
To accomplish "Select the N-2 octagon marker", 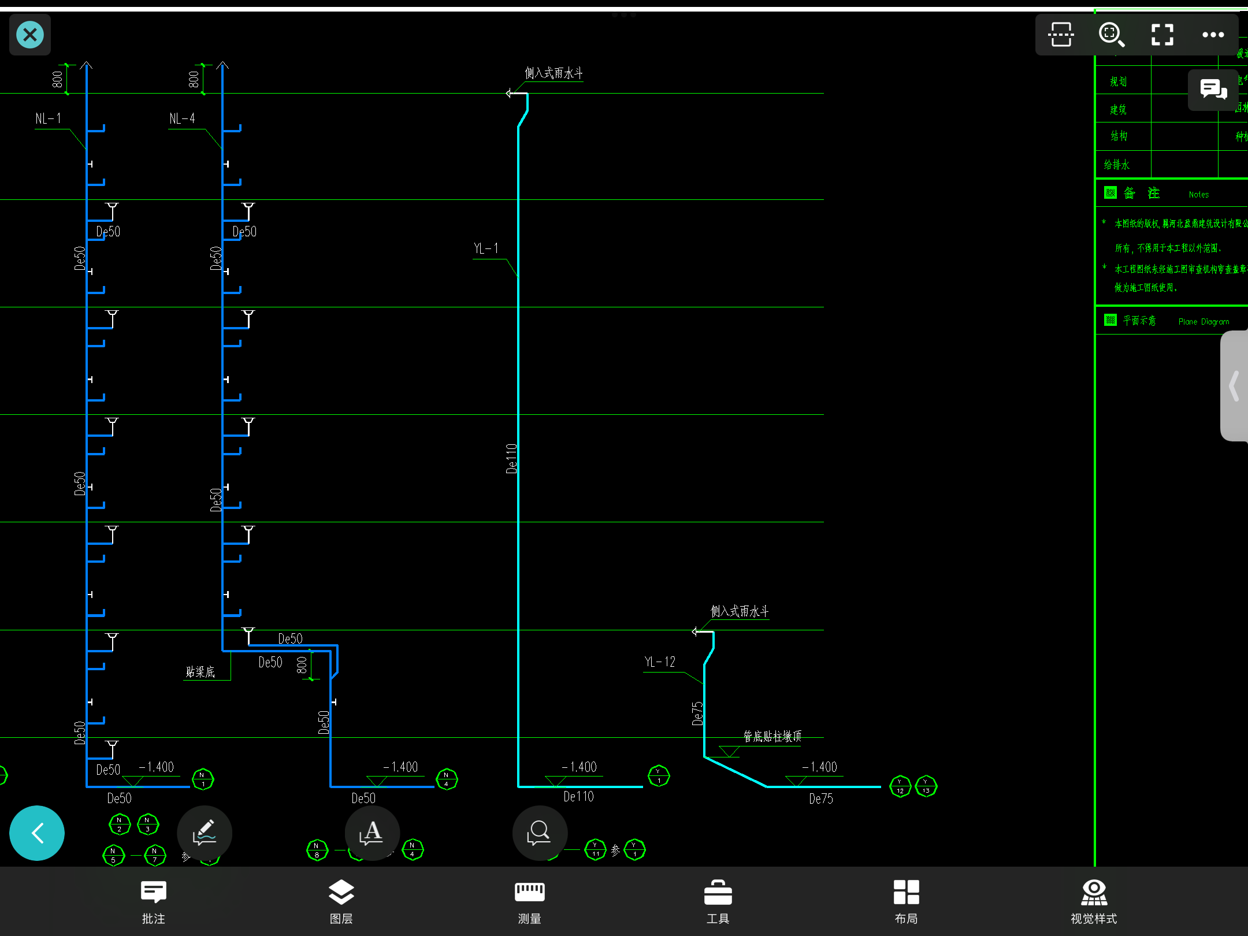I will (x=120, y=824).
